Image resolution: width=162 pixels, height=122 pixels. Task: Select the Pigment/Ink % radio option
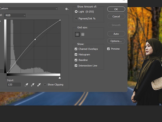pyautogui.click(x=76, y=18)
